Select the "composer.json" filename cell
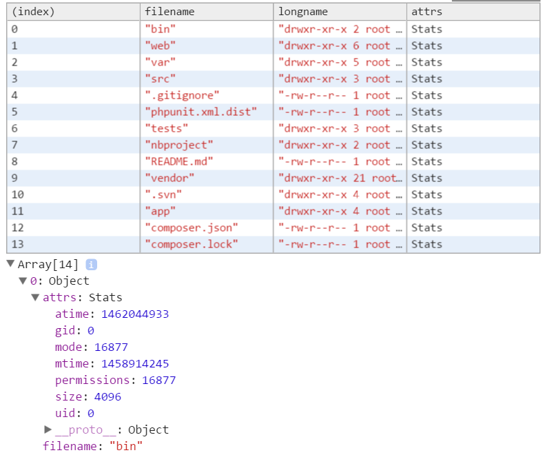Image resolution: width=545 pixels, height=455 pixels. pos(207,228)
